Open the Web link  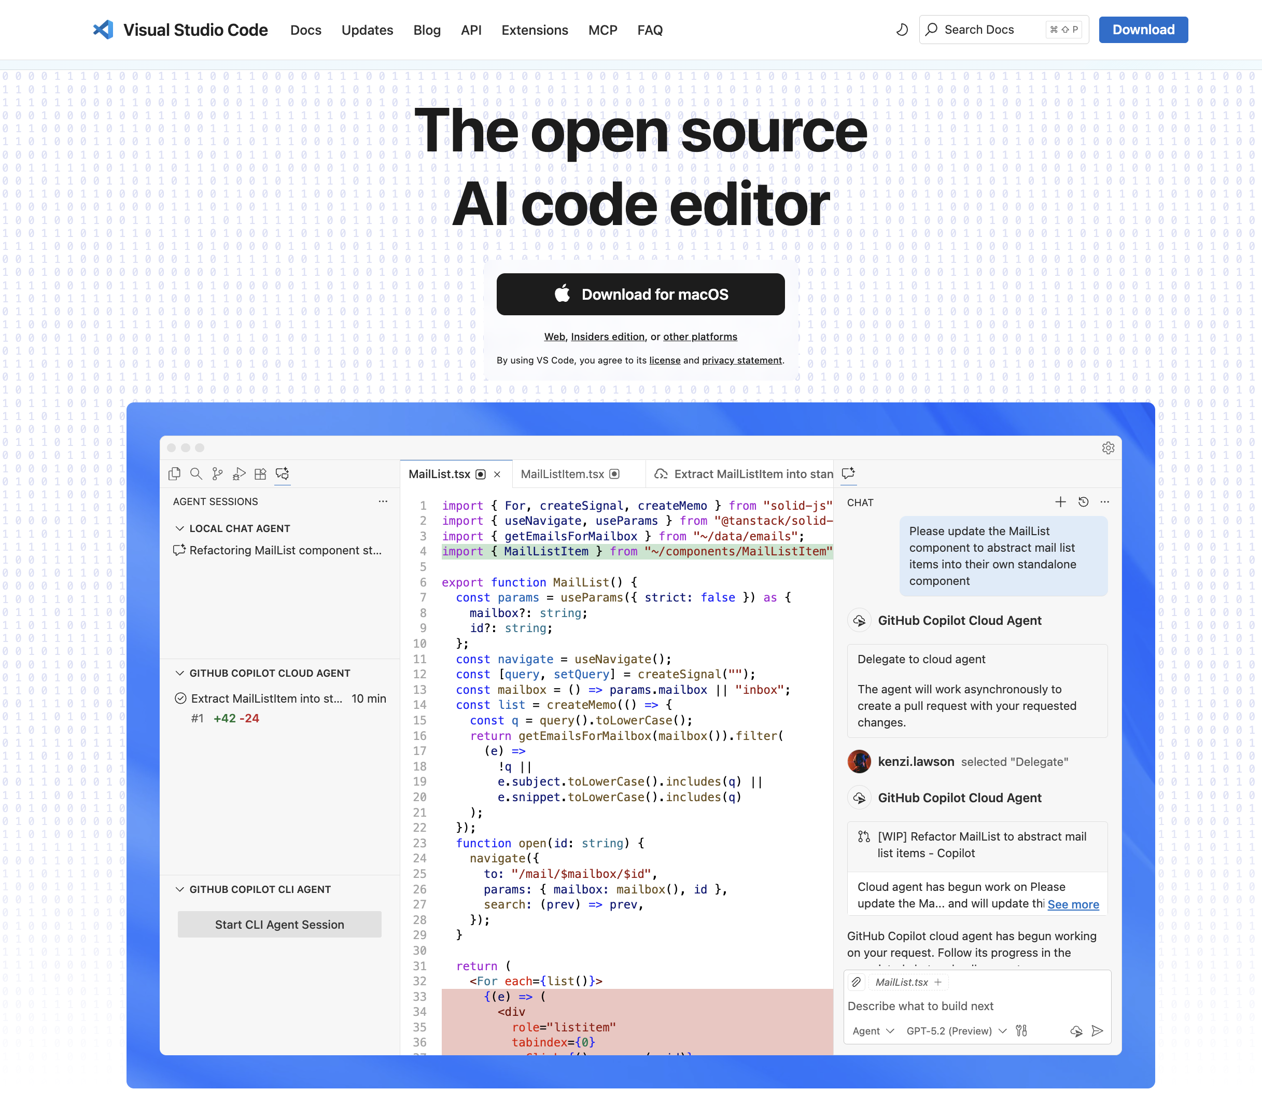[x=554, y=337]
